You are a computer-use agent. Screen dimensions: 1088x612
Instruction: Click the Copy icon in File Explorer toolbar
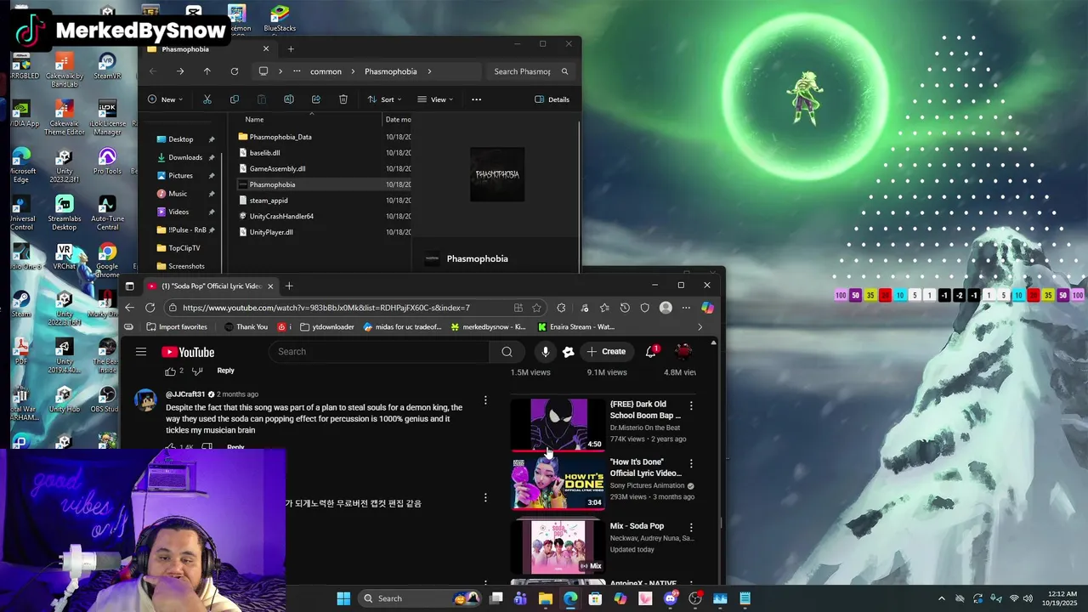pos(234,99)
